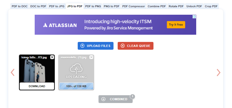Remove the lcimg-3d5c image from queue
This screenshot has height=108, width=232.
pos(52,57)
